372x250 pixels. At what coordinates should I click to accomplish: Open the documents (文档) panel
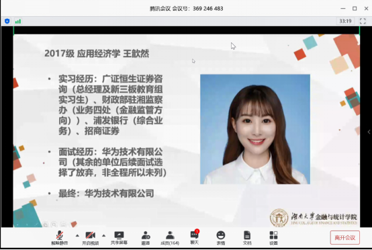[x=247, y=238]
